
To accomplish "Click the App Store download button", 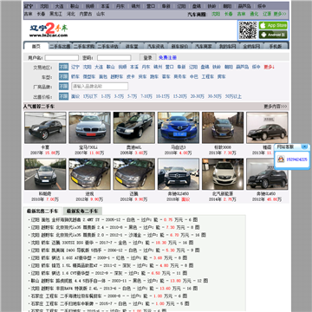I will coord(273,25).
